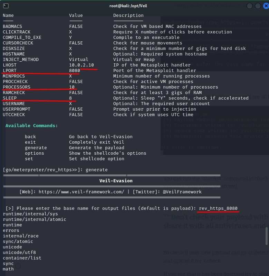Click the LPORT option name

tap(10, 70)
